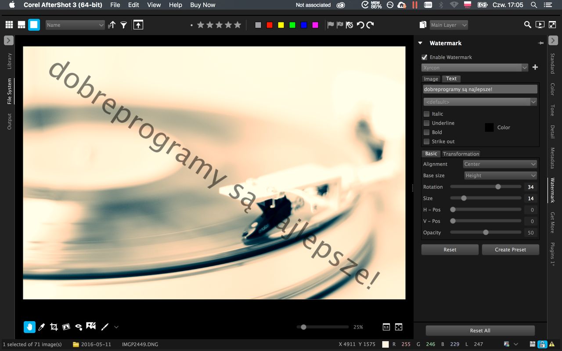Disable the Enable Watermark checkbox
The image size is (562, 351).
(425, 57)
